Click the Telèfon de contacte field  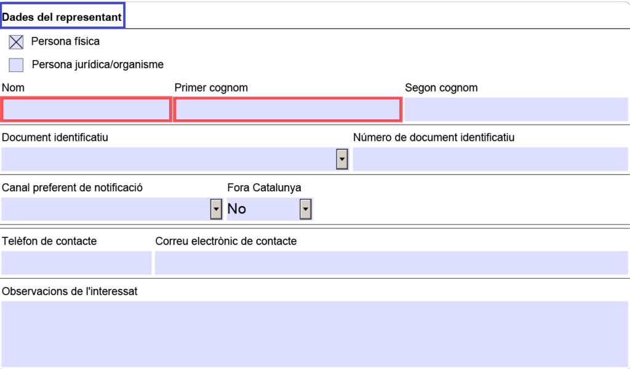[76, 263]
